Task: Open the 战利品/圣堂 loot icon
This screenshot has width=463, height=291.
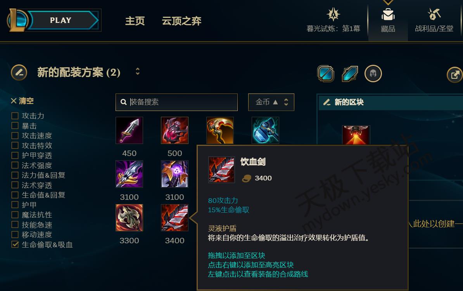Action: pyautogui.click(x=434, y=14)
